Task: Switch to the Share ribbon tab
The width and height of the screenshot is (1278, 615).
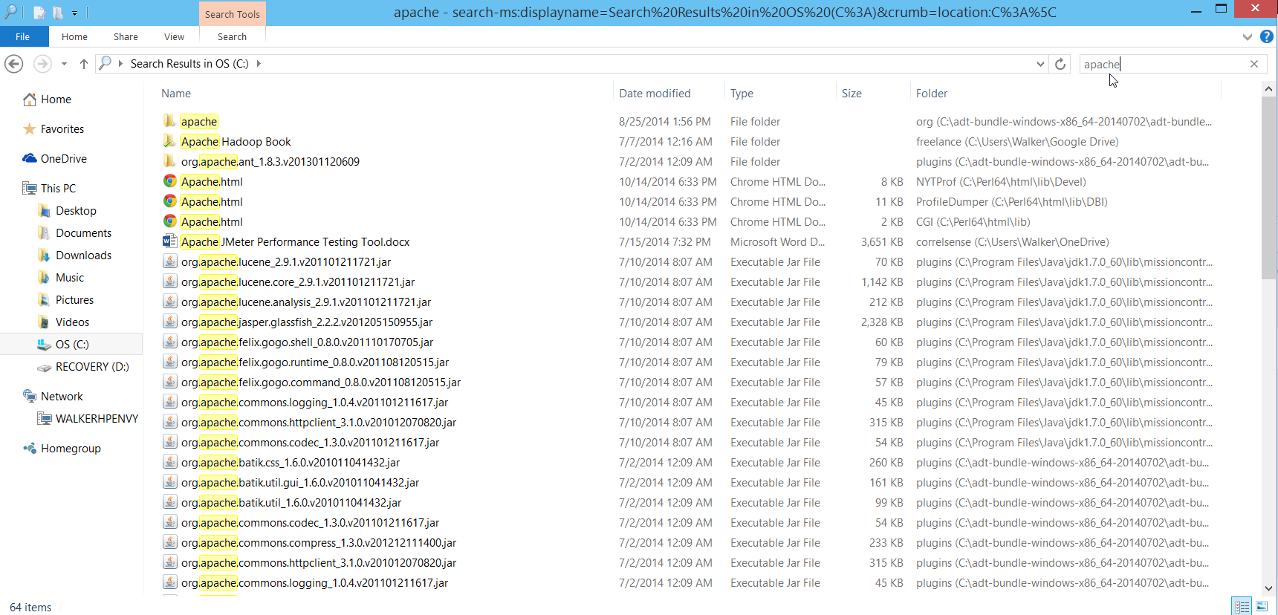Action: pyautogui.click(x=126, y=36)
